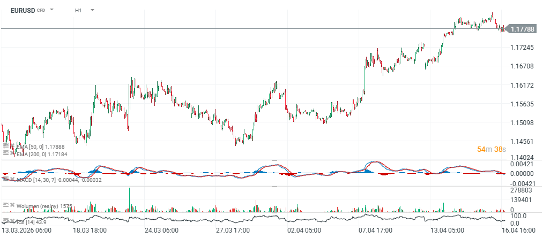Remove the MACD indicator from chart
This screenshot has height=239, width=543.
[12, 179]
